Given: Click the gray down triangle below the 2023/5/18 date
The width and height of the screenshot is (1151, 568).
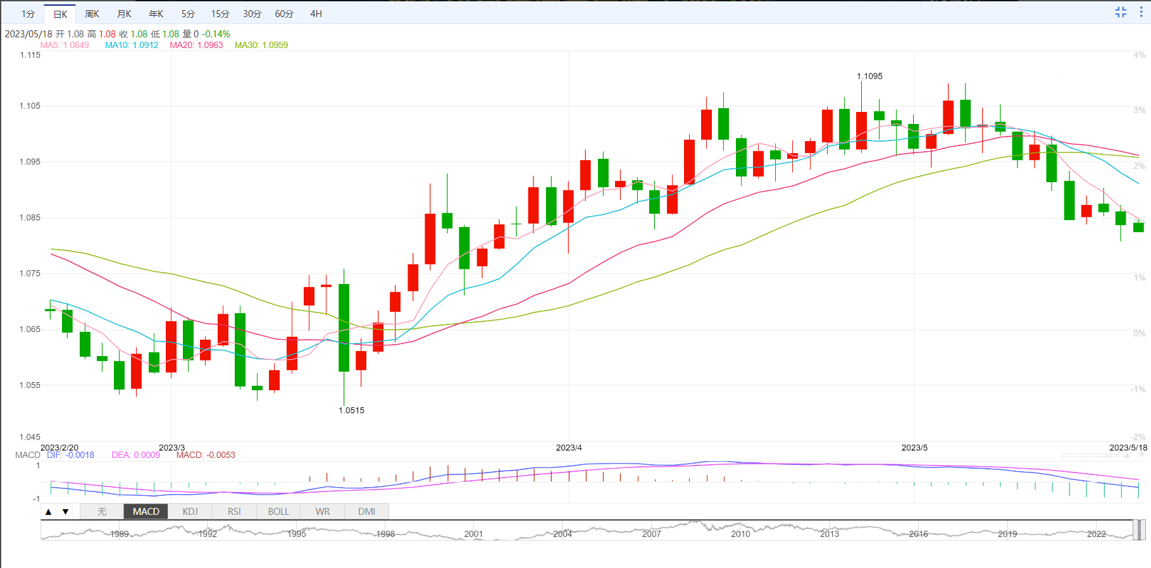Looking at the screenshot, I should click(1142, 455).
